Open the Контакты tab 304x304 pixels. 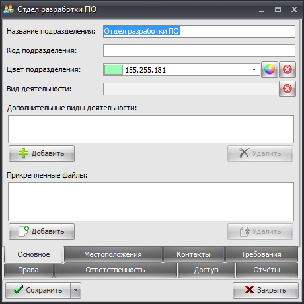click(x=194, y=254)
